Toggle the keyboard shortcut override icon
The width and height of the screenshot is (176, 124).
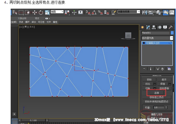pyautogui.click(x=81, y=12)
